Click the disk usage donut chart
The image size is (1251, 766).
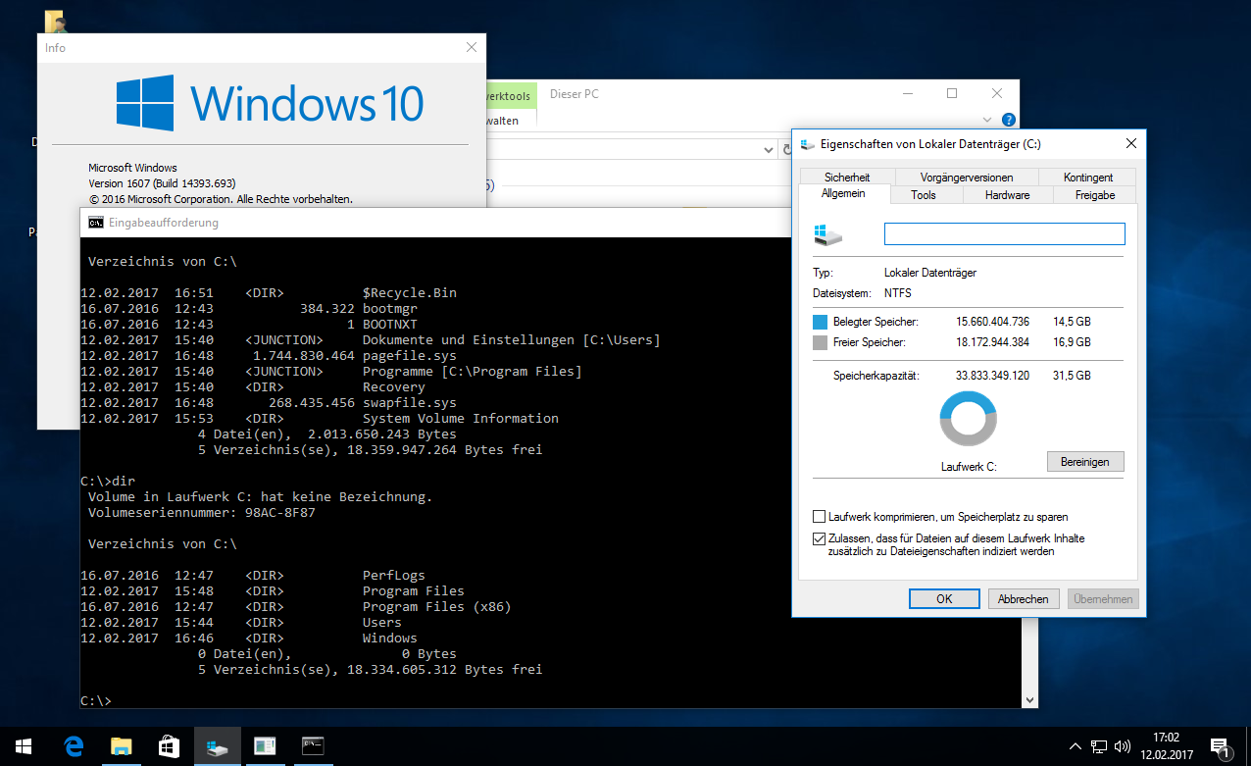(969, 419)
